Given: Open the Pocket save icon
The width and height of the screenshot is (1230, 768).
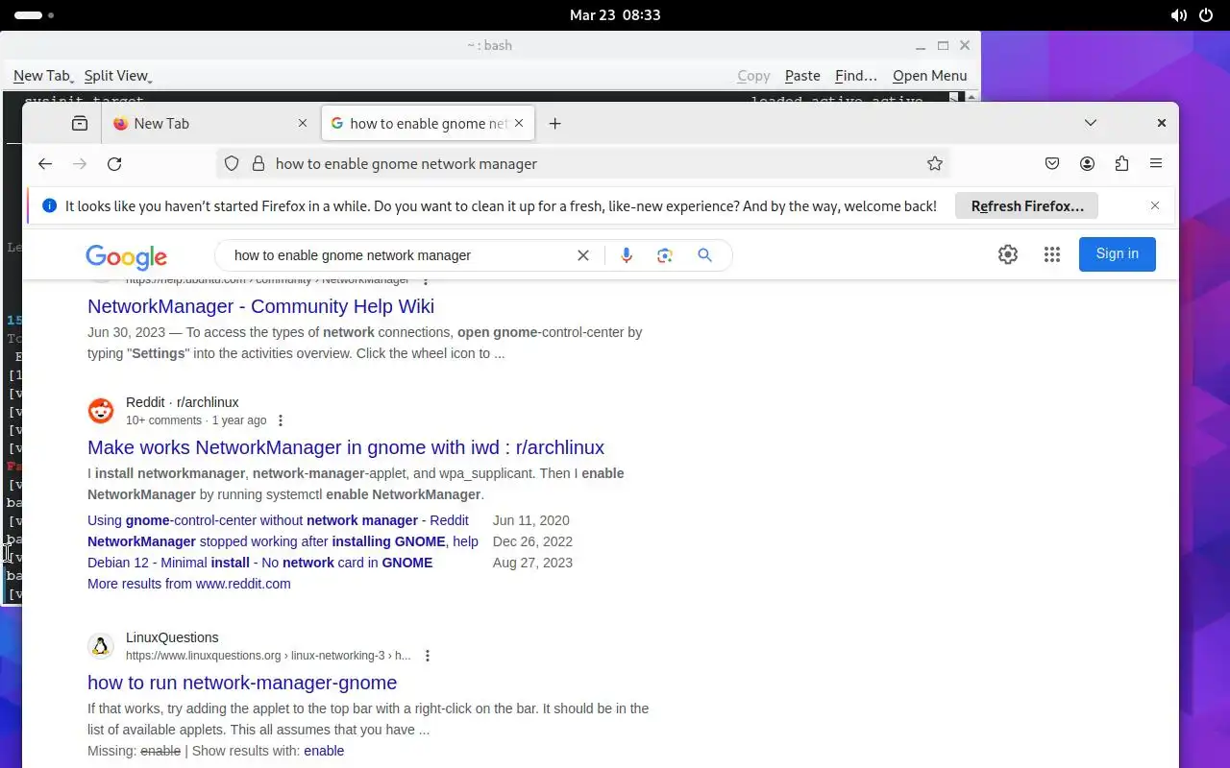Looking at the screenshot, I should (1052, 164).
